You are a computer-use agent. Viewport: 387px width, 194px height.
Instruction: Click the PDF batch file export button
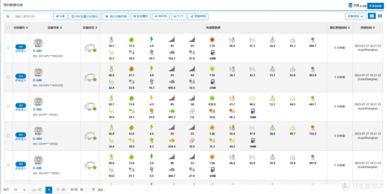point(85,16)
